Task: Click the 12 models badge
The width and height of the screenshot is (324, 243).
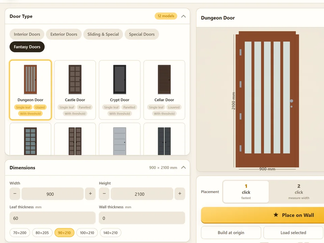Action: tap(166, 16)
